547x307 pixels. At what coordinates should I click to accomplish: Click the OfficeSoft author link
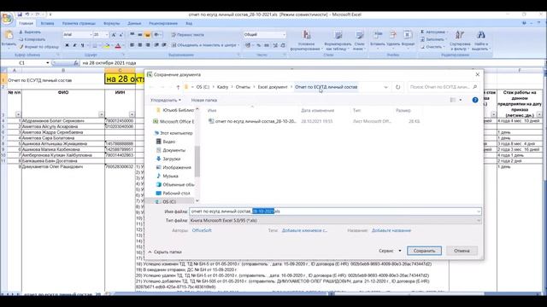(x=202, y=230)
